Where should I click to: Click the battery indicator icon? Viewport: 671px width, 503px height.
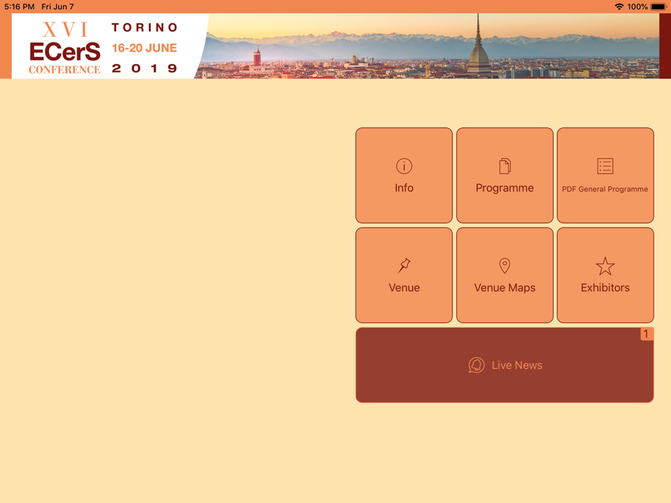659,7
